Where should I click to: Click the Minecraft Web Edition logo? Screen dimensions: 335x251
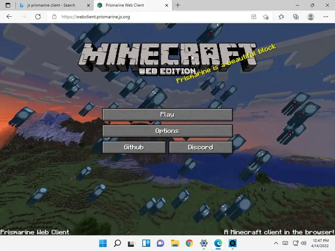[167, 59]
